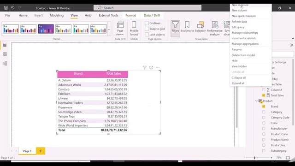Select Edit query in context menu
The height and width of the screenshot is (166, 295).
(x=251, y=27)
